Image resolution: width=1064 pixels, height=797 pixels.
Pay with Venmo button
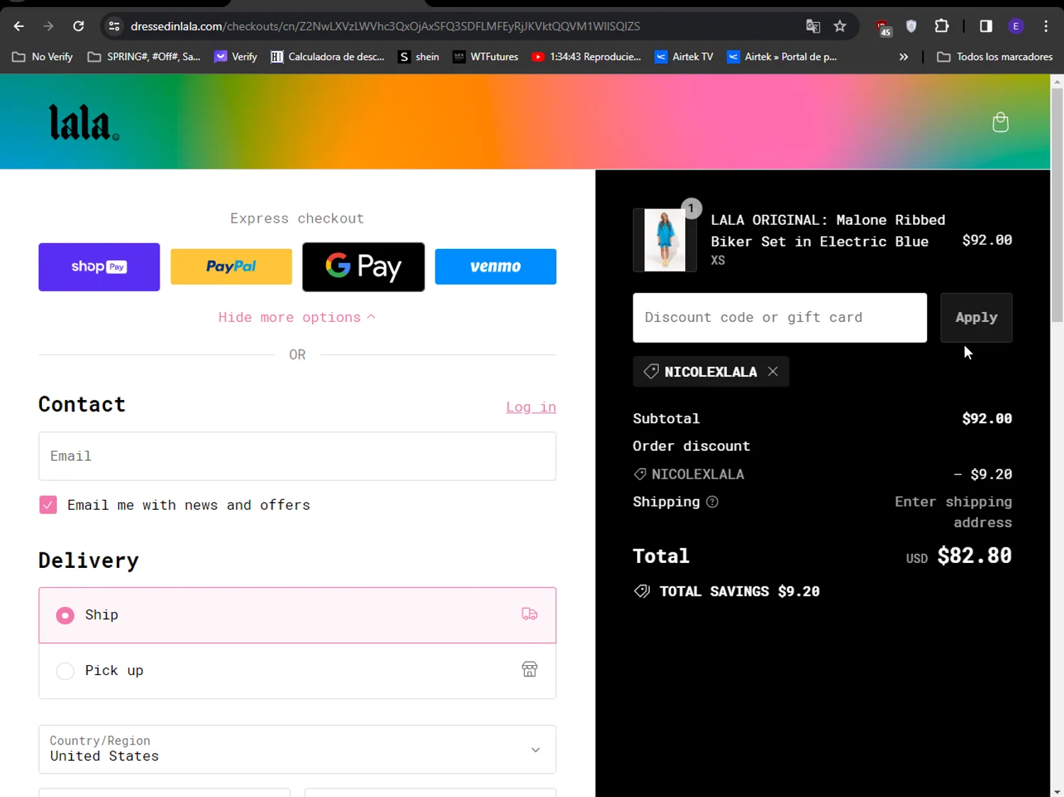(x=496, y=267)
